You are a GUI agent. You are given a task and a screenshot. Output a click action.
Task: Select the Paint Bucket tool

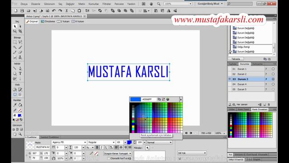click(x=20, y=105)
